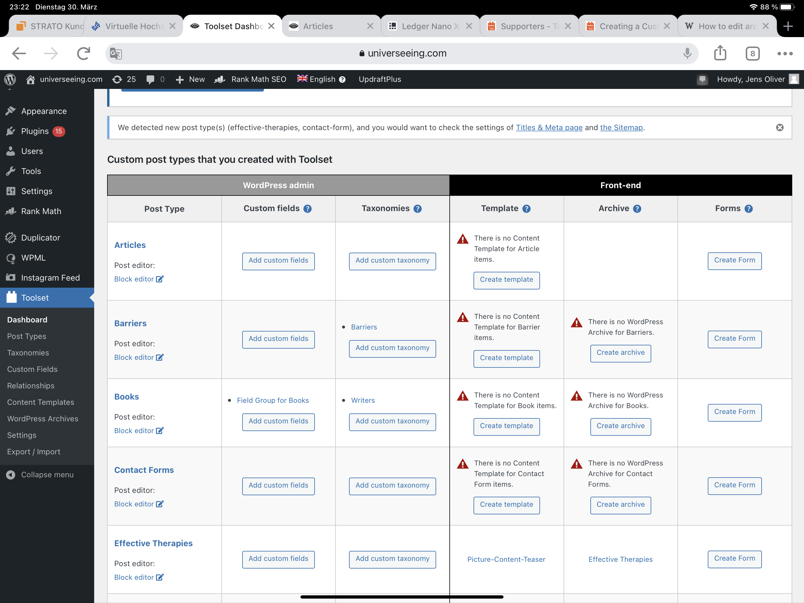Open the browser three-dot menu
The height and width of the screenshot is (603, 804).
click(x=785, y=54)
